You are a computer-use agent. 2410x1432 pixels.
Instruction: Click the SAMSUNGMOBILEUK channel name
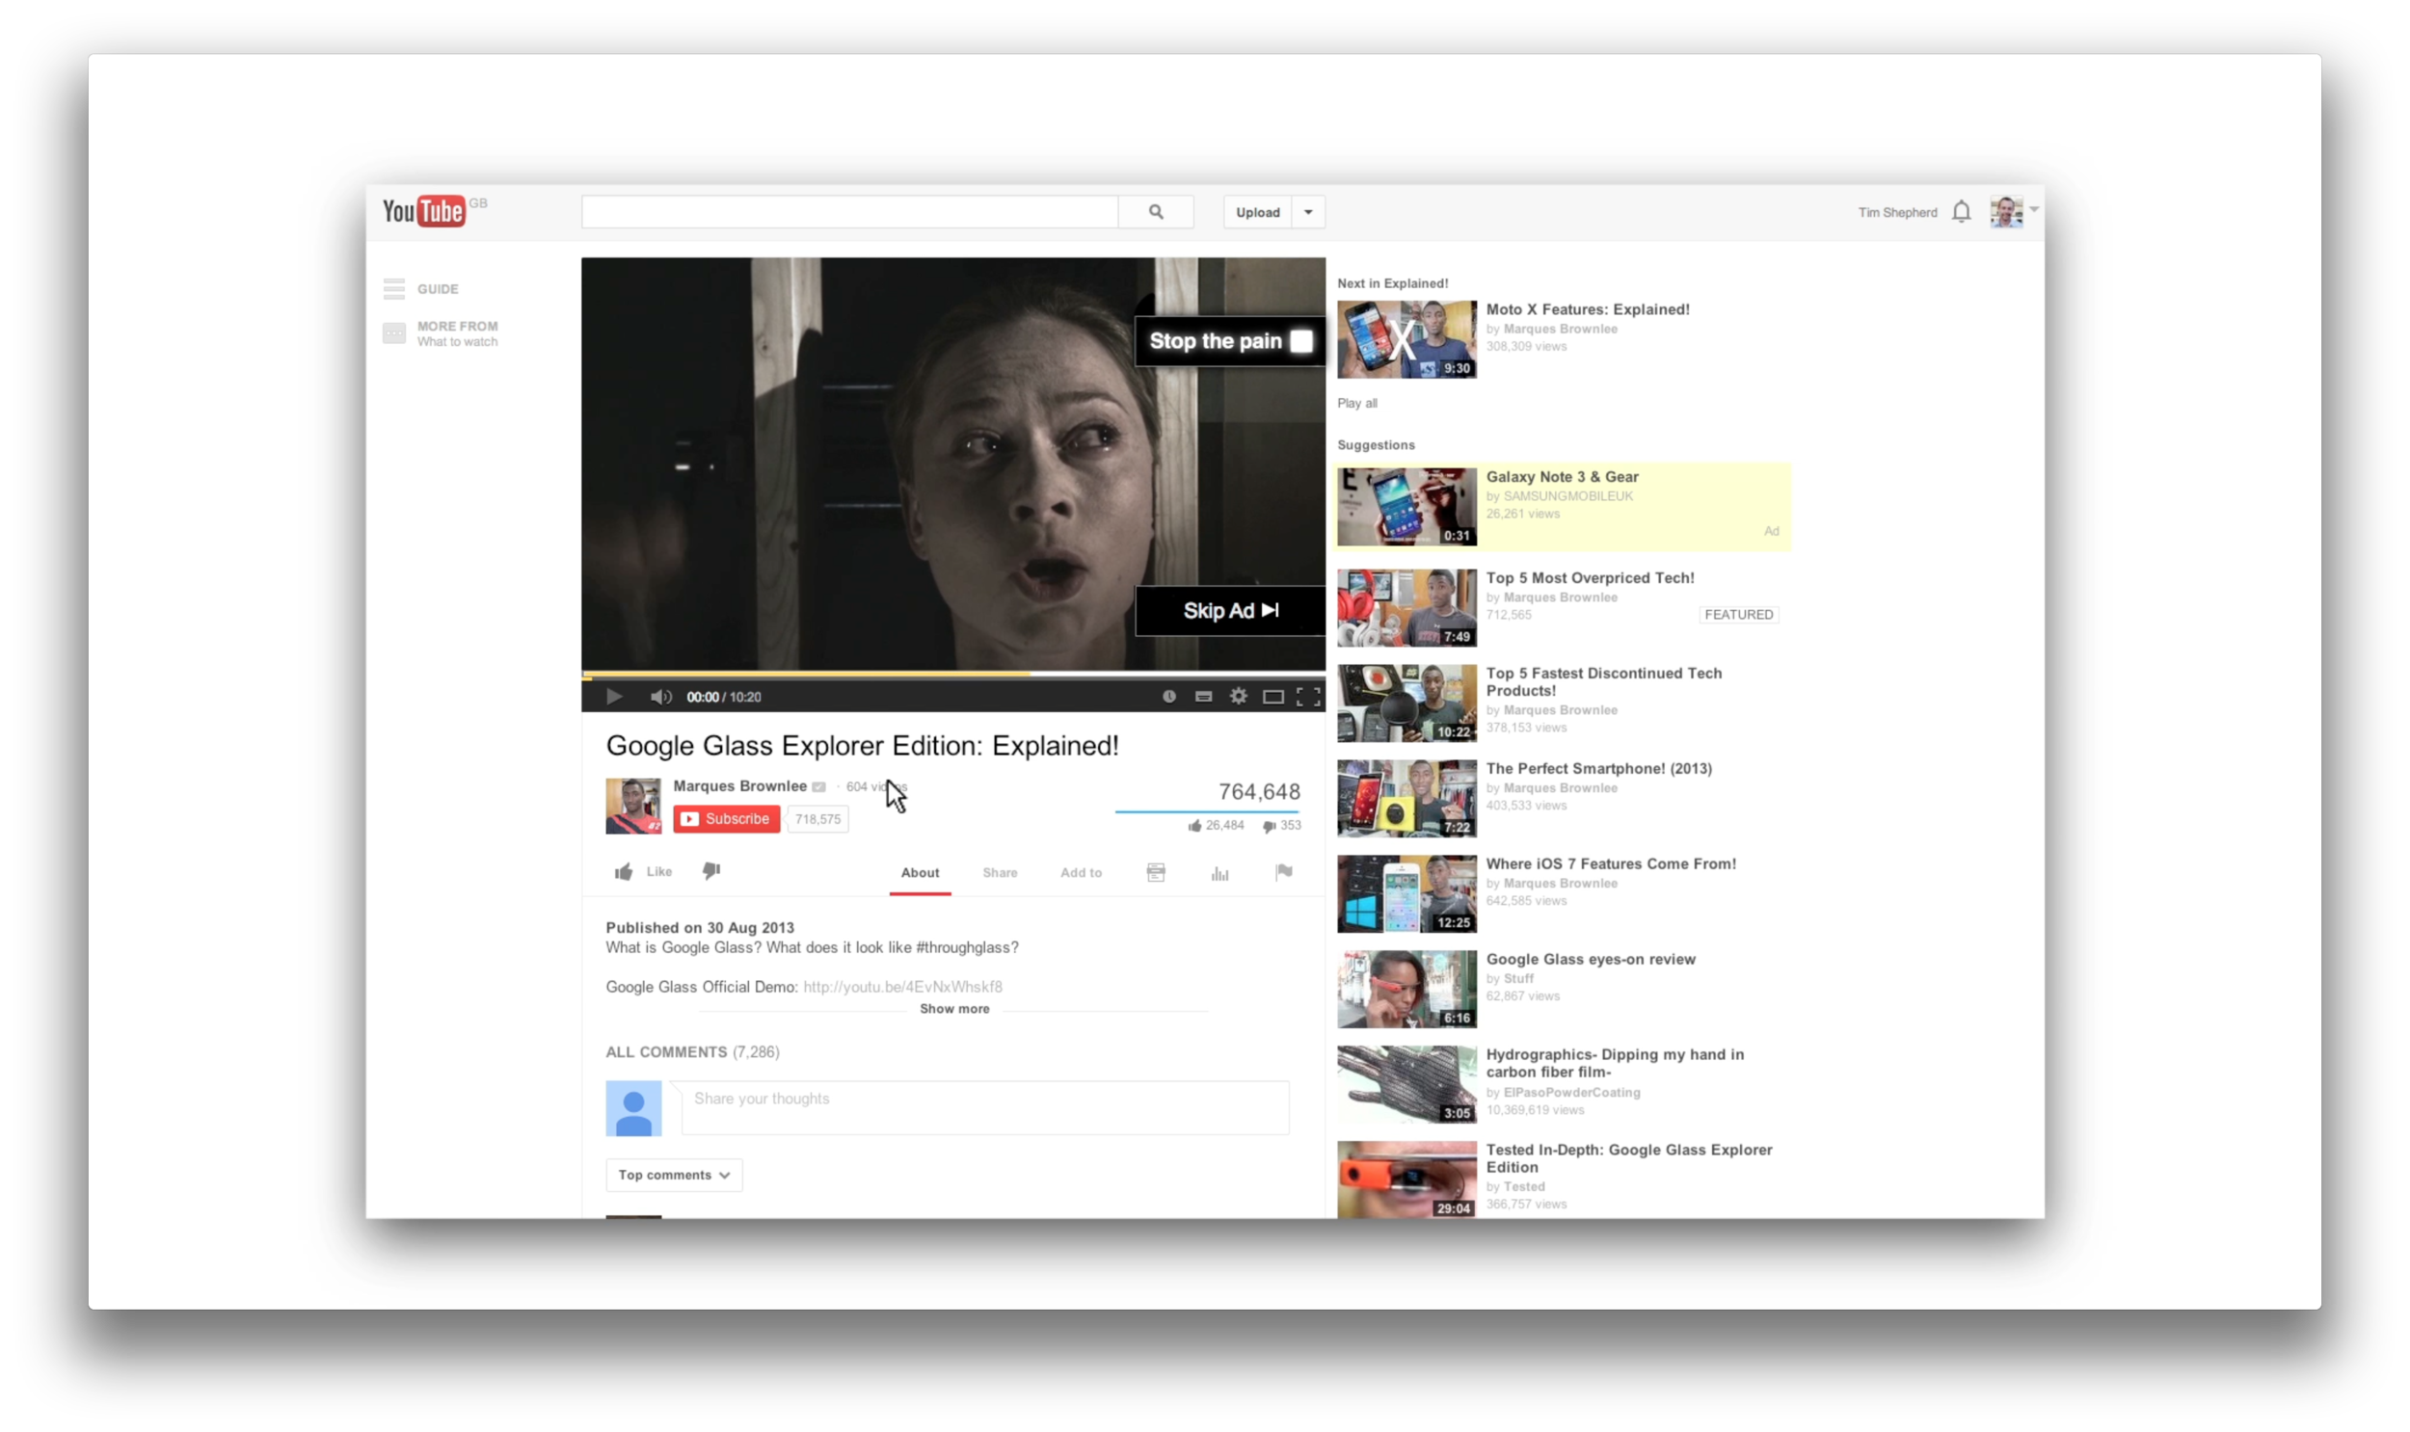(1567, 496)
